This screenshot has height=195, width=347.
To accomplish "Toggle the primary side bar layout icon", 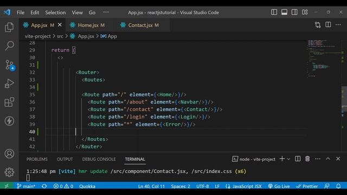I will pos(274,12).
